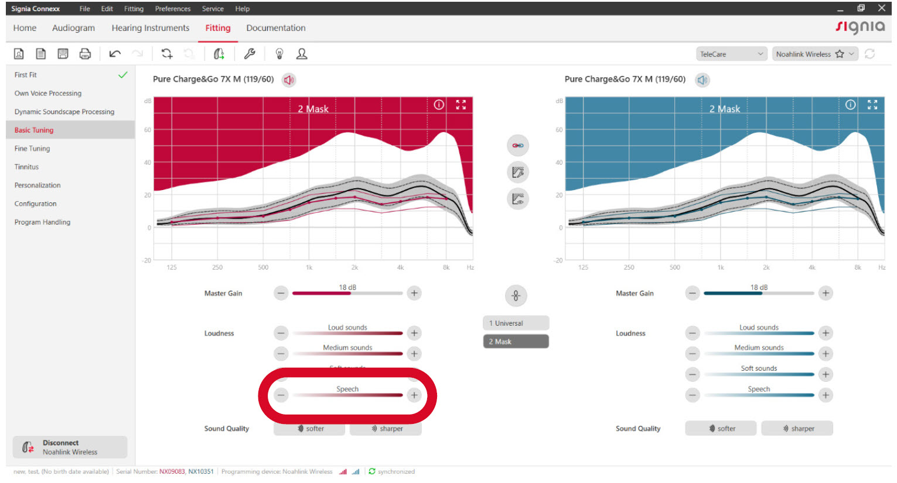Image resolution: width=897 pixels, height=483 pixels.
Task: Click the add snapshot circular arrow icon
Action: (167, 54)
